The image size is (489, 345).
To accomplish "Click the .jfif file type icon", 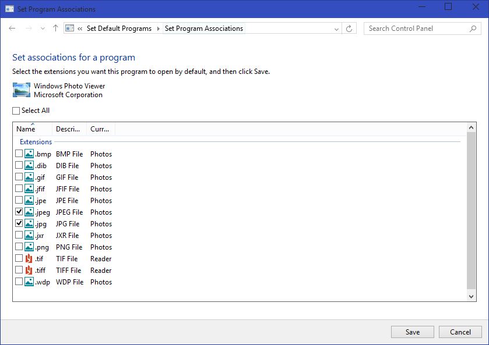I will [29, 188].
